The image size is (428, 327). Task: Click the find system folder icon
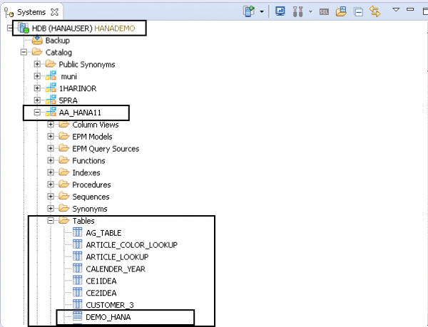click(x=341, y=11)
